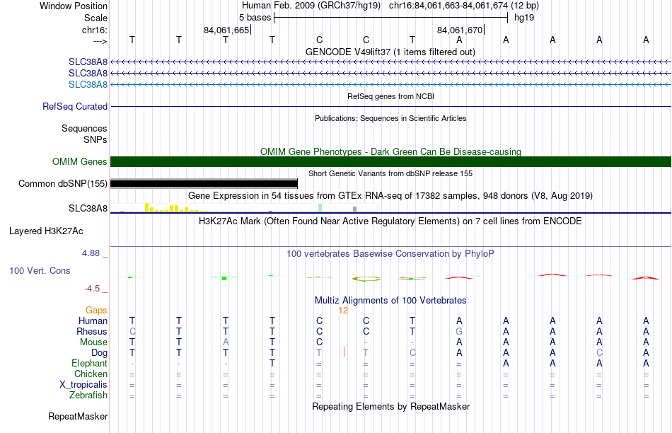Click 100 vertebrates Basewise Conservation title

[x=390, y=254]
